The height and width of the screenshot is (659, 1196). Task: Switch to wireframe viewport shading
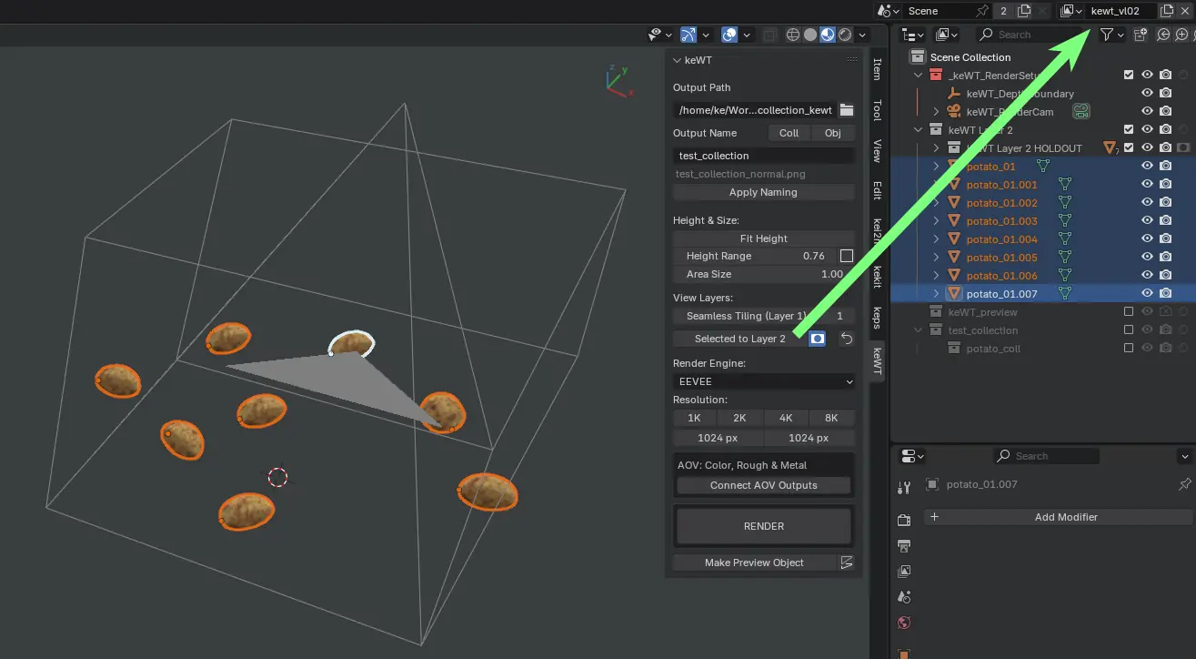[792, 35]
